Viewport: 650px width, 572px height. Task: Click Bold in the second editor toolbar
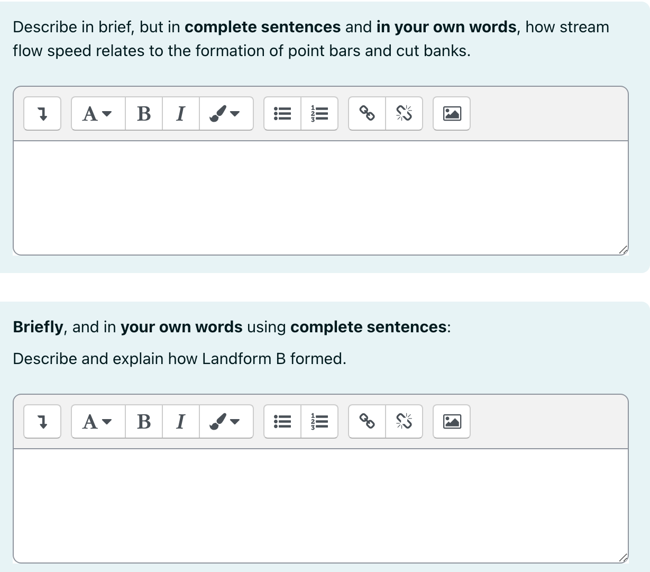(143, 421)
